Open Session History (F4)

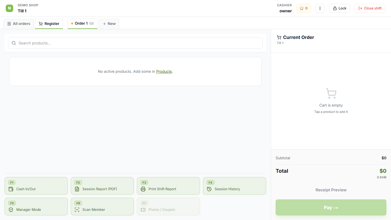tap(234, 186)
